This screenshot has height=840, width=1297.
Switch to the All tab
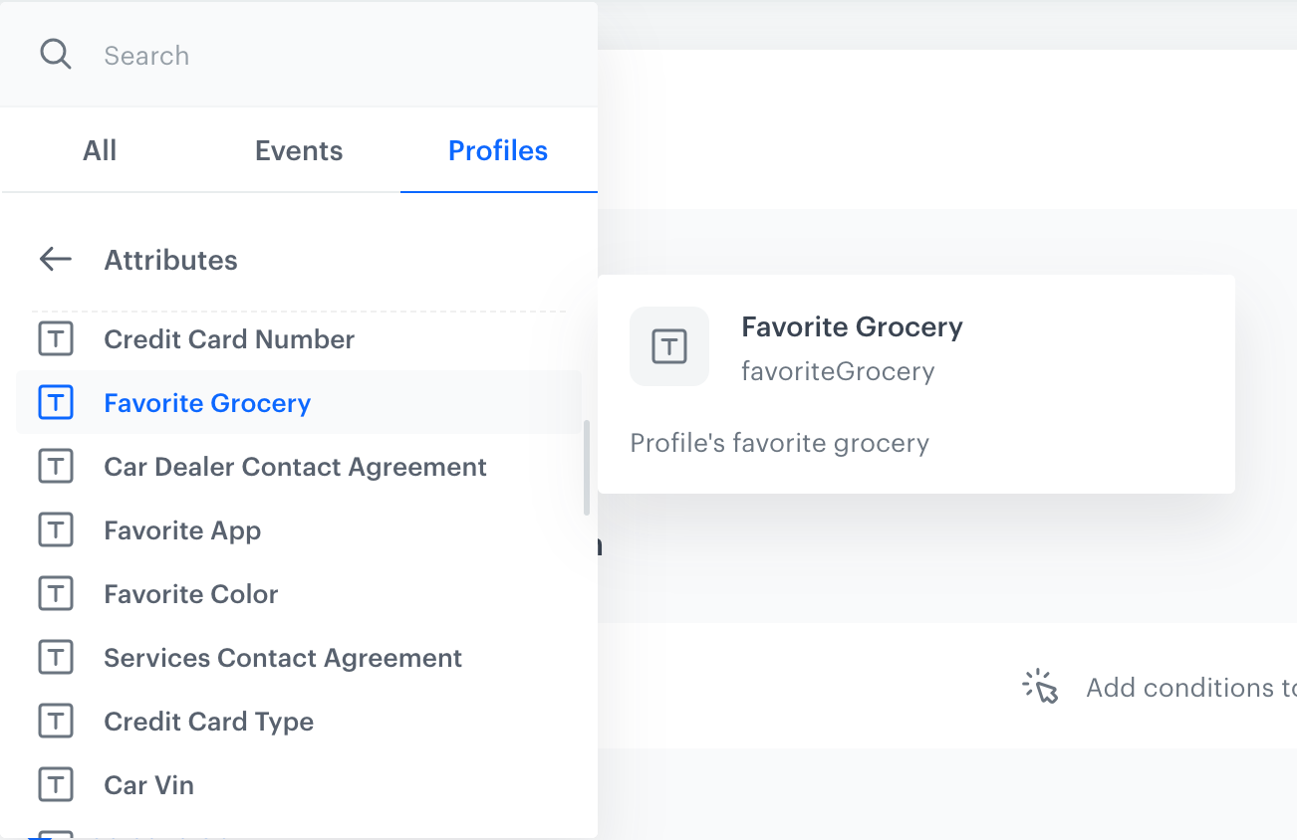click(100, 150)
